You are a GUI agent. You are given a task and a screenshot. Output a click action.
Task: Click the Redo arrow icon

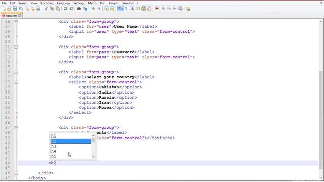pos(71,9)
